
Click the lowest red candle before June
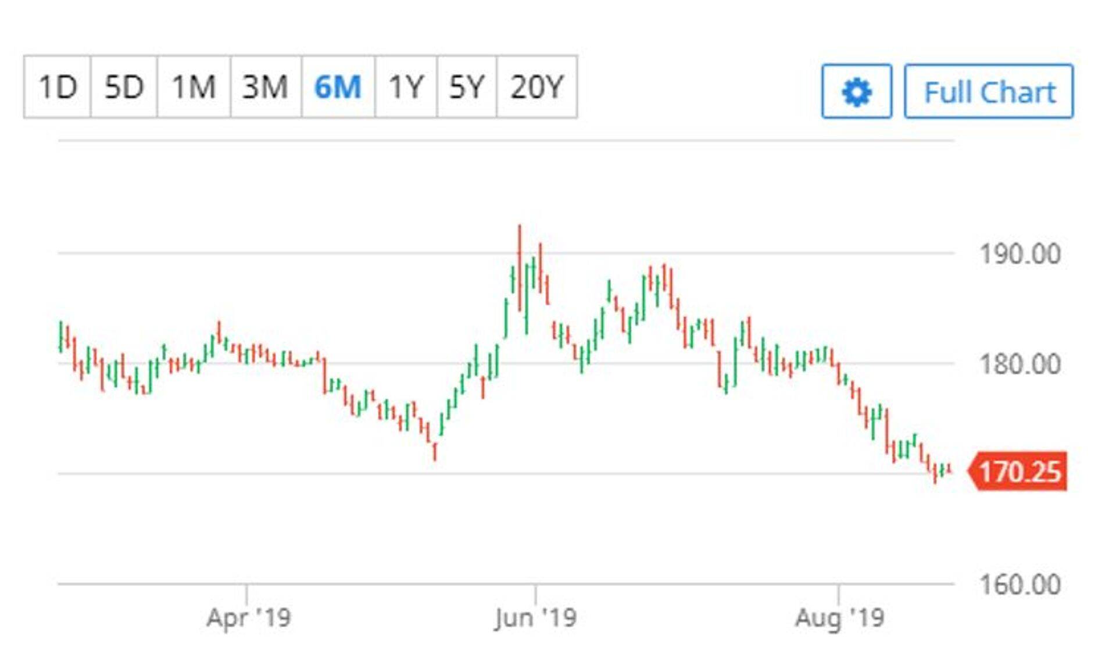435,451
